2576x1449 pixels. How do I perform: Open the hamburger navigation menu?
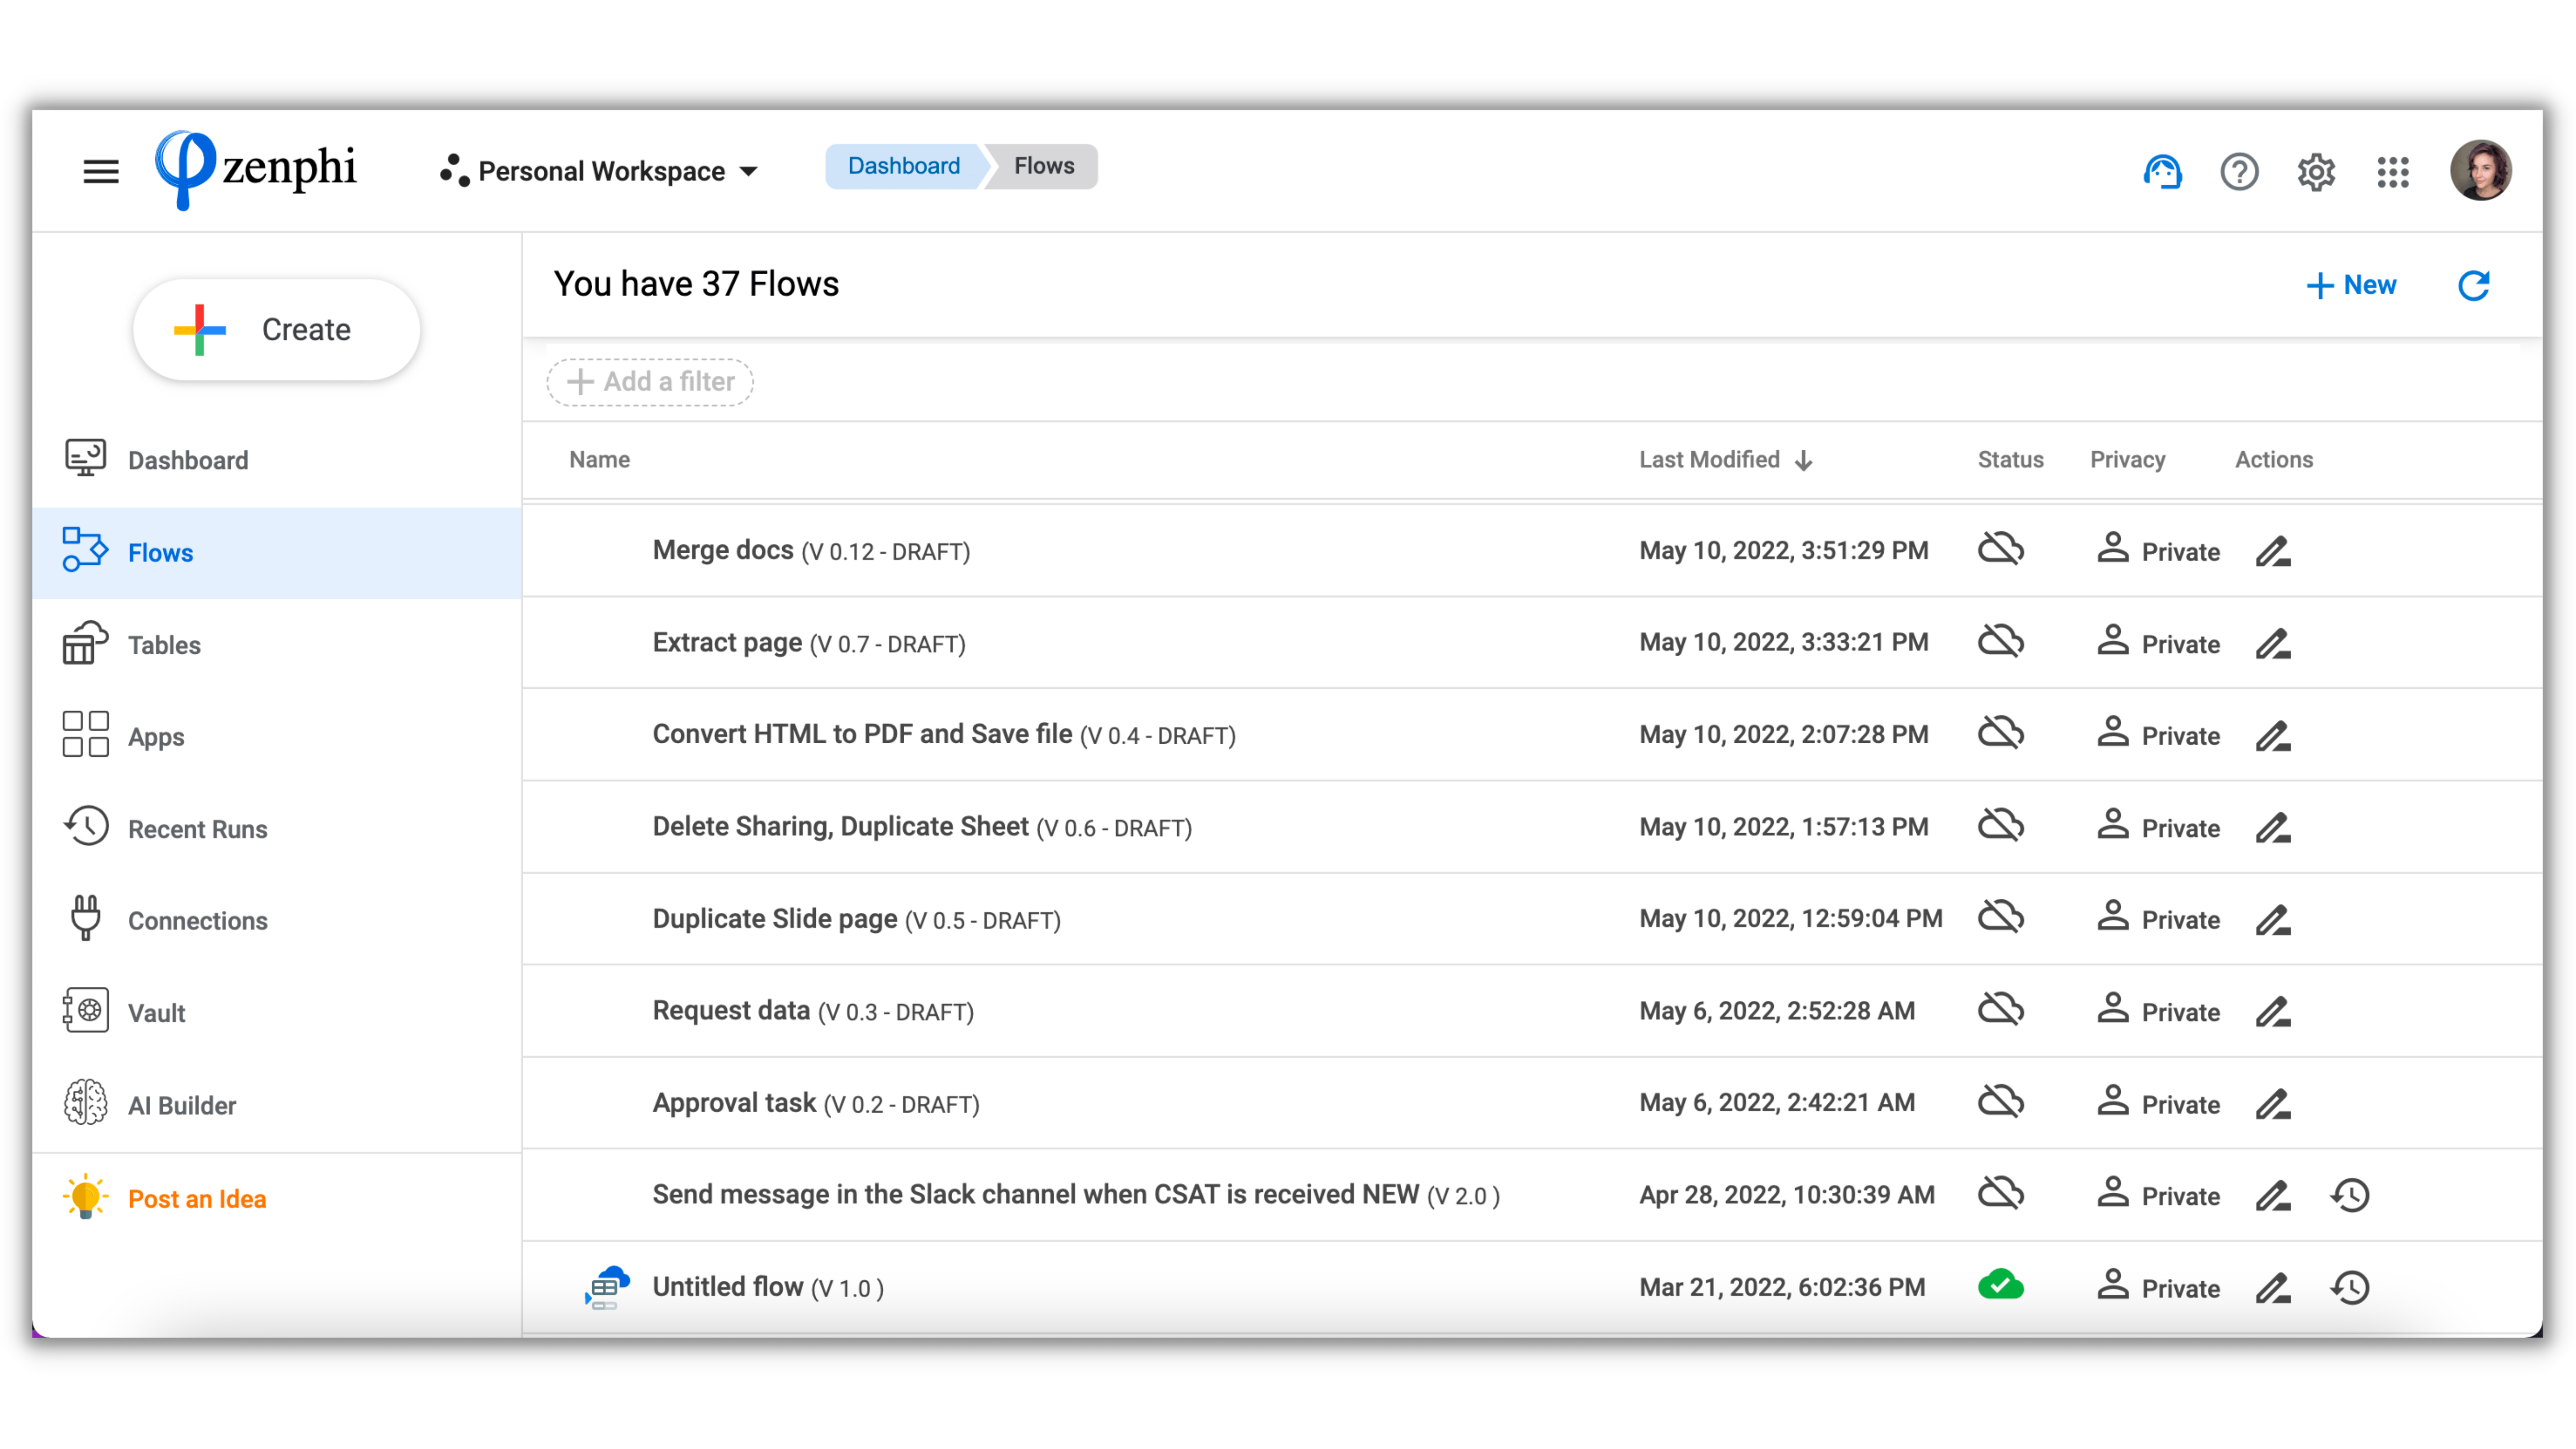[100, 171]
